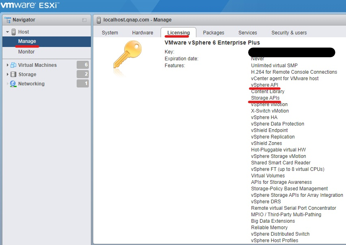346x245 pixels.
Task: Select the Services tab
Action: pyautogui.click(x=247, y=32)
